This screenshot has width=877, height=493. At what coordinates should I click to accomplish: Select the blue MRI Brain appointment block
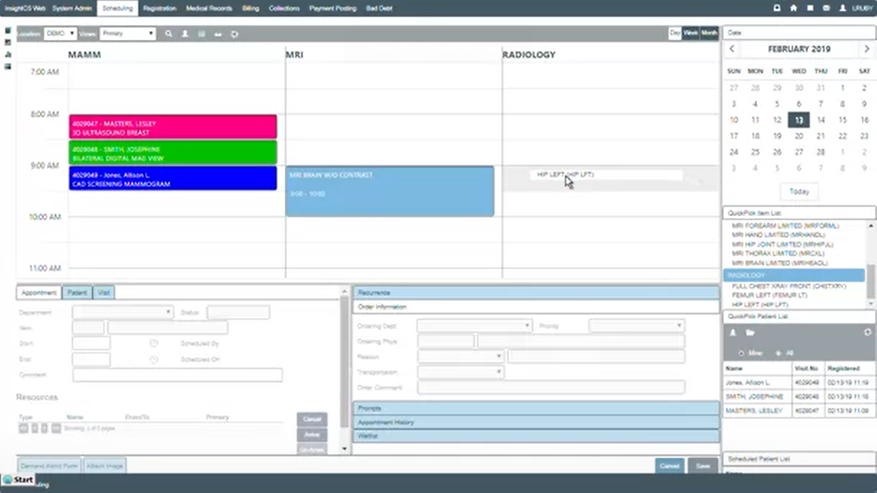(x=389, y=191)
